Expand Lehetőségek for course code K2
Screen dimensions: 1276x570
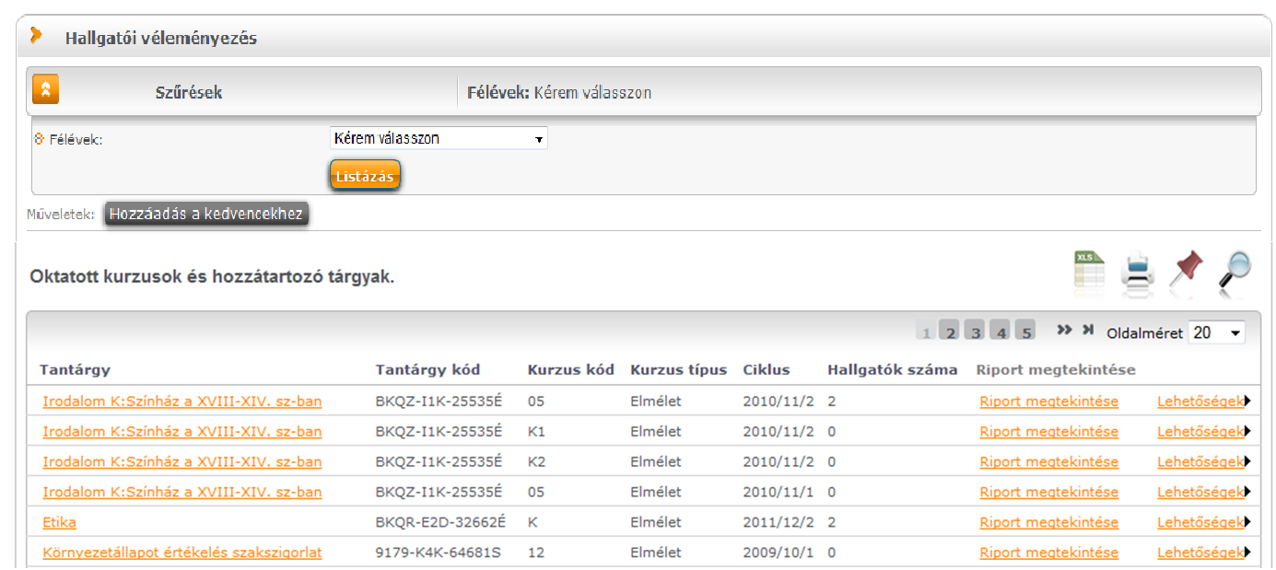point(1203,462)
